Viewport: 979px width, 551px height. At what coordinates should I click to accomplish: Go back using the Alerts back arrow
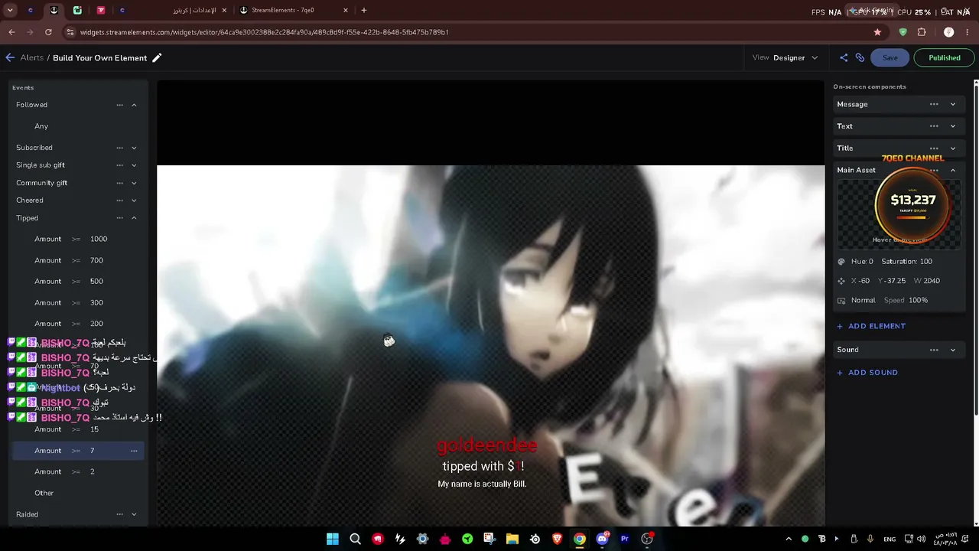click(x=10, y=57)
